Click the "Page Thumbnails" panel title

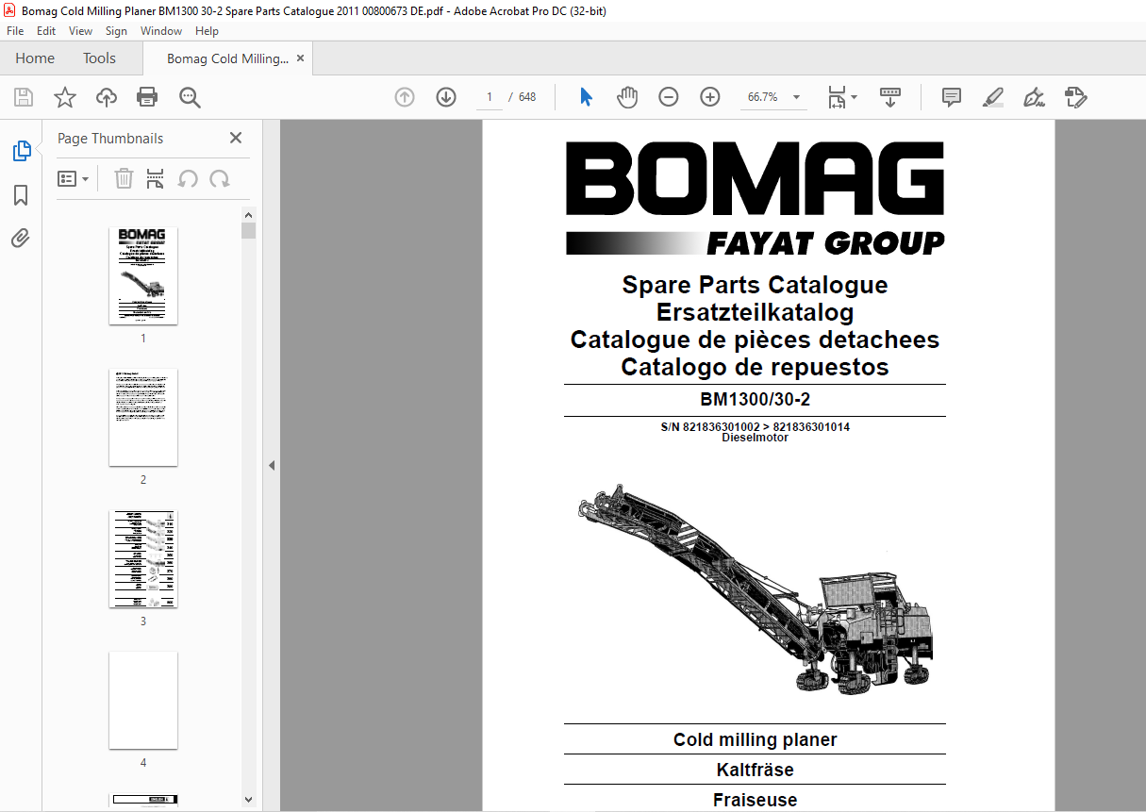(x=110, y=139)
